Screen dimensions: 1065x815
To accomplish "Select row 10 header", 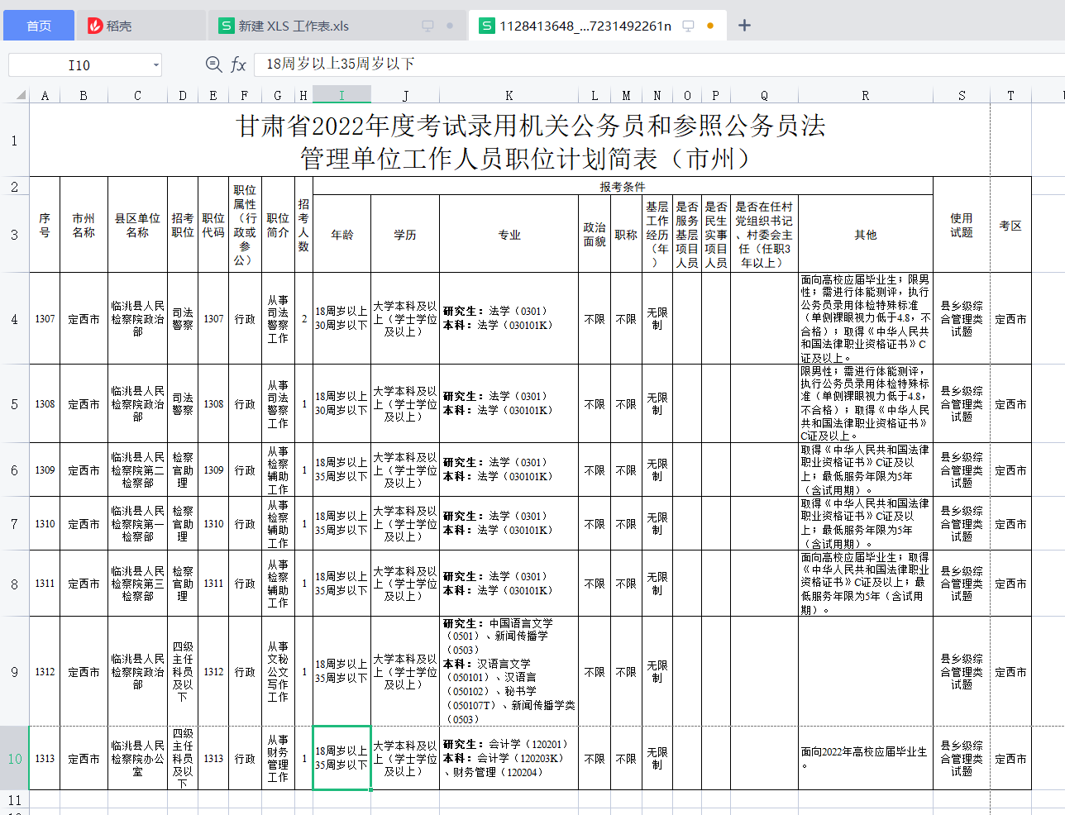I will coord(14,758).
